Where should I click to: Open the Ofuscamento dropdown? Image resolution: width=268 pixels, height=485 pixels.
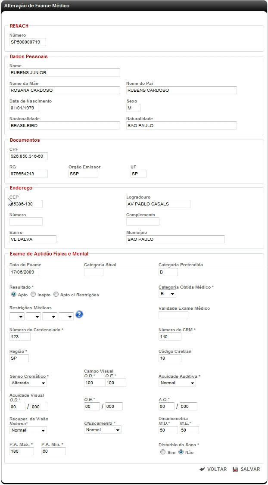point(103,430)
